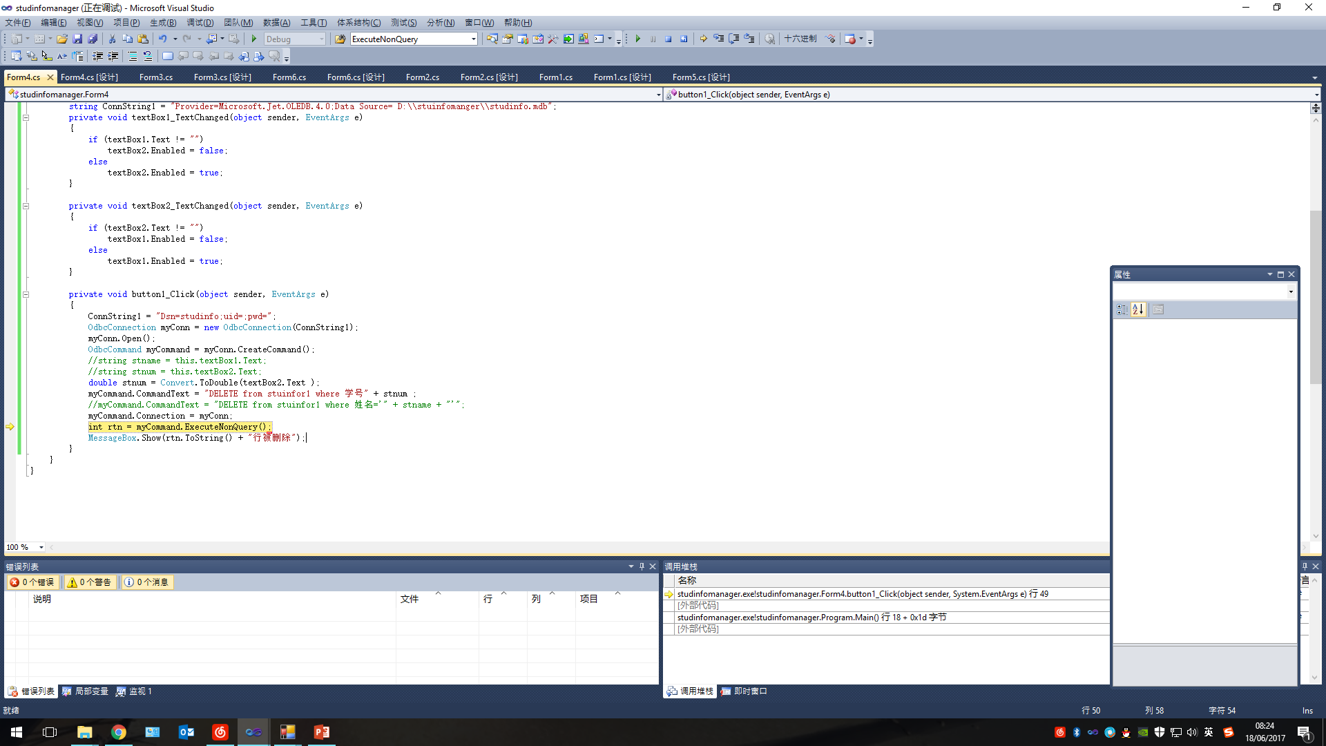This screenshot has width=1326, height=746.
Task: Click the Copy icon in toolbar
Action: click(x=127, y=39)
